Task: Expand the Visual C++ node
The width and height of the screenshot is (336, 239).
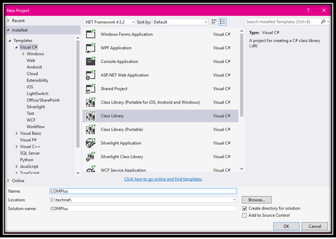Action: click(x=17, y=146)
